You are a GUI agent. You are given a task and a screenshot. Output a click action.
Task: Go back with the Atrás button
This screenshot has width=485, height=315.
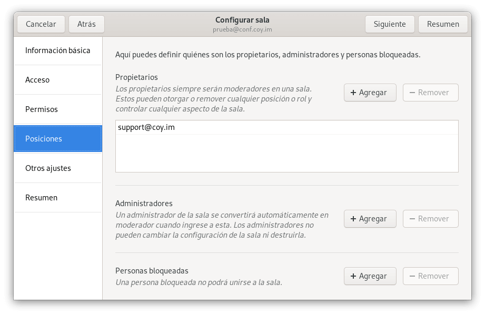[86, 24]
